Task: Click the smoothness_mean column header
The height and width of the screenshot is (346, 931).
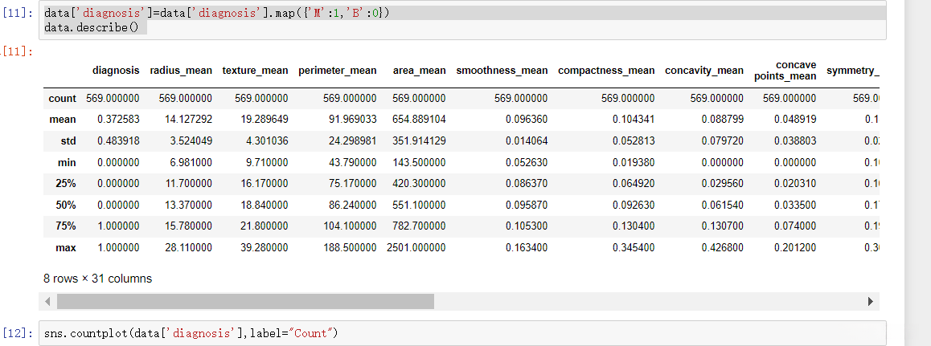Action: 502,71
